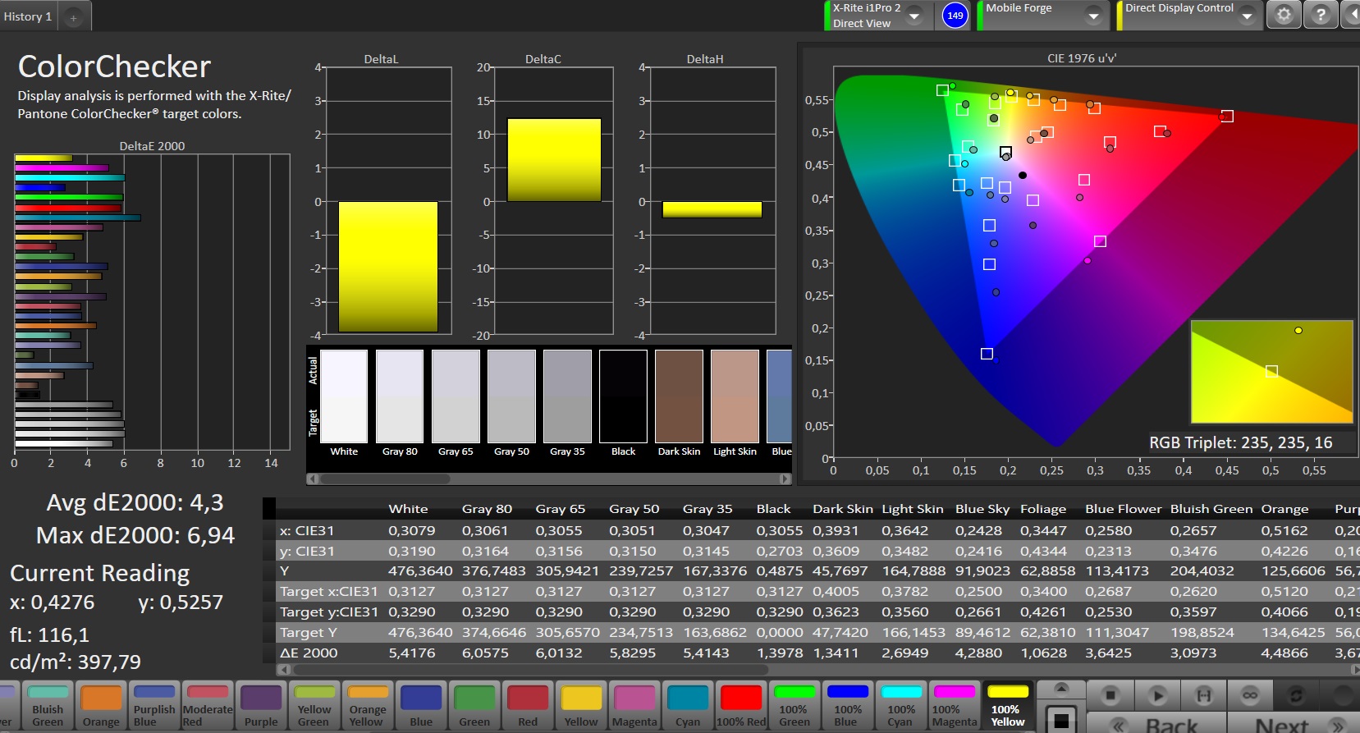Select the Red patch button
The width and height of the screenshot is (1360, 733).
click(528, 705)
